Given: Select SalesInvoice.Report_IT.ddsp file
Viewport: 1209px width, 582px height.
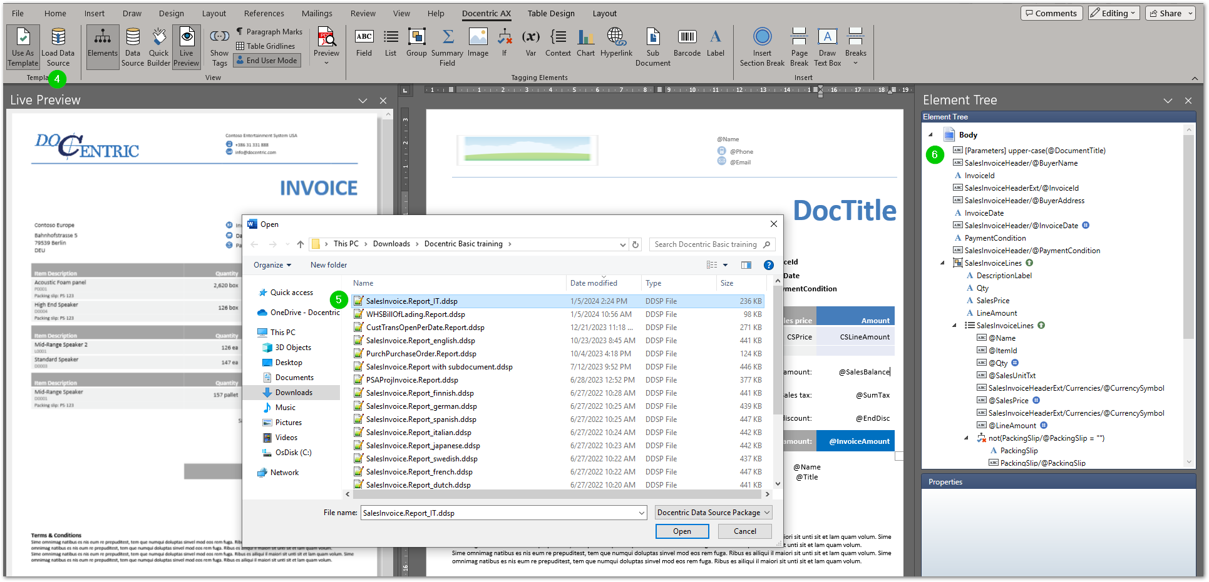Looking at the screenshot, I should (558, 301).
